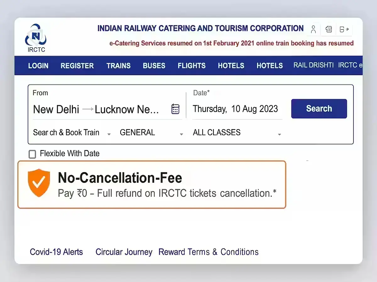Click the arrow between New Delhi and Lucknow
The image size is (377, 282).
[x=88, y=109]
